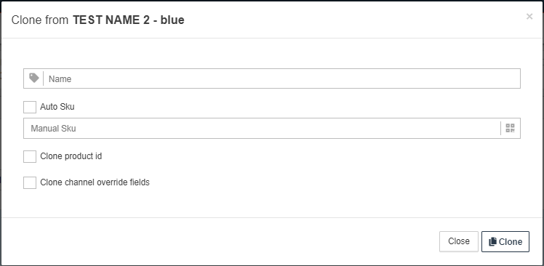Check Clone channel override fields box
Viewport: 544px width, 266px height.
pos(30,182)
